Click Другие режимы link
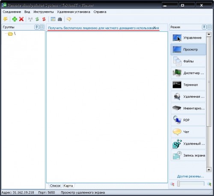Image resolution: width=214 pixels, height=196 pixels. (190, 176)
